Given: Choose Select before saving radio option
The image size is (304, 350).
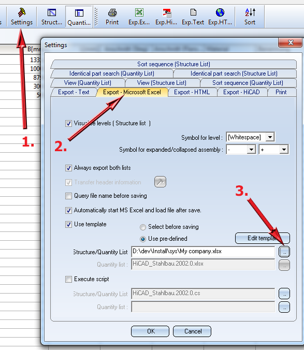Looking at the screenshot, I should point(143,227).
